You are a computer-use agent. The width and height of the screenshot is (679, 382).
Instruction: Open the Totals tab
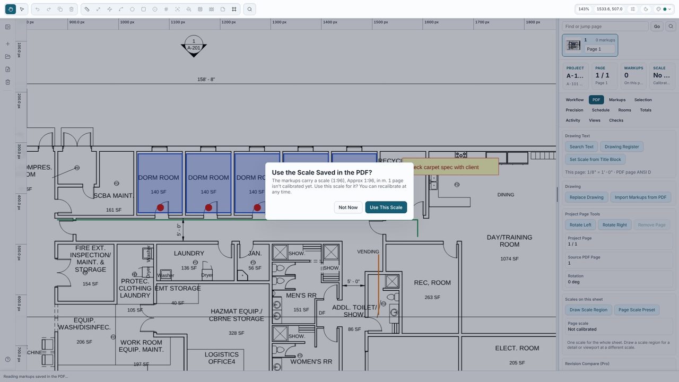[646, 110]
